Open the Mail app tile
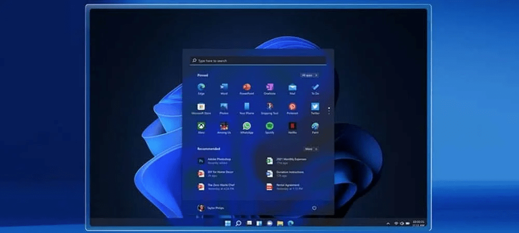Image resolution: width=519 pixels, height=233 pixels. tap(292, 89)
